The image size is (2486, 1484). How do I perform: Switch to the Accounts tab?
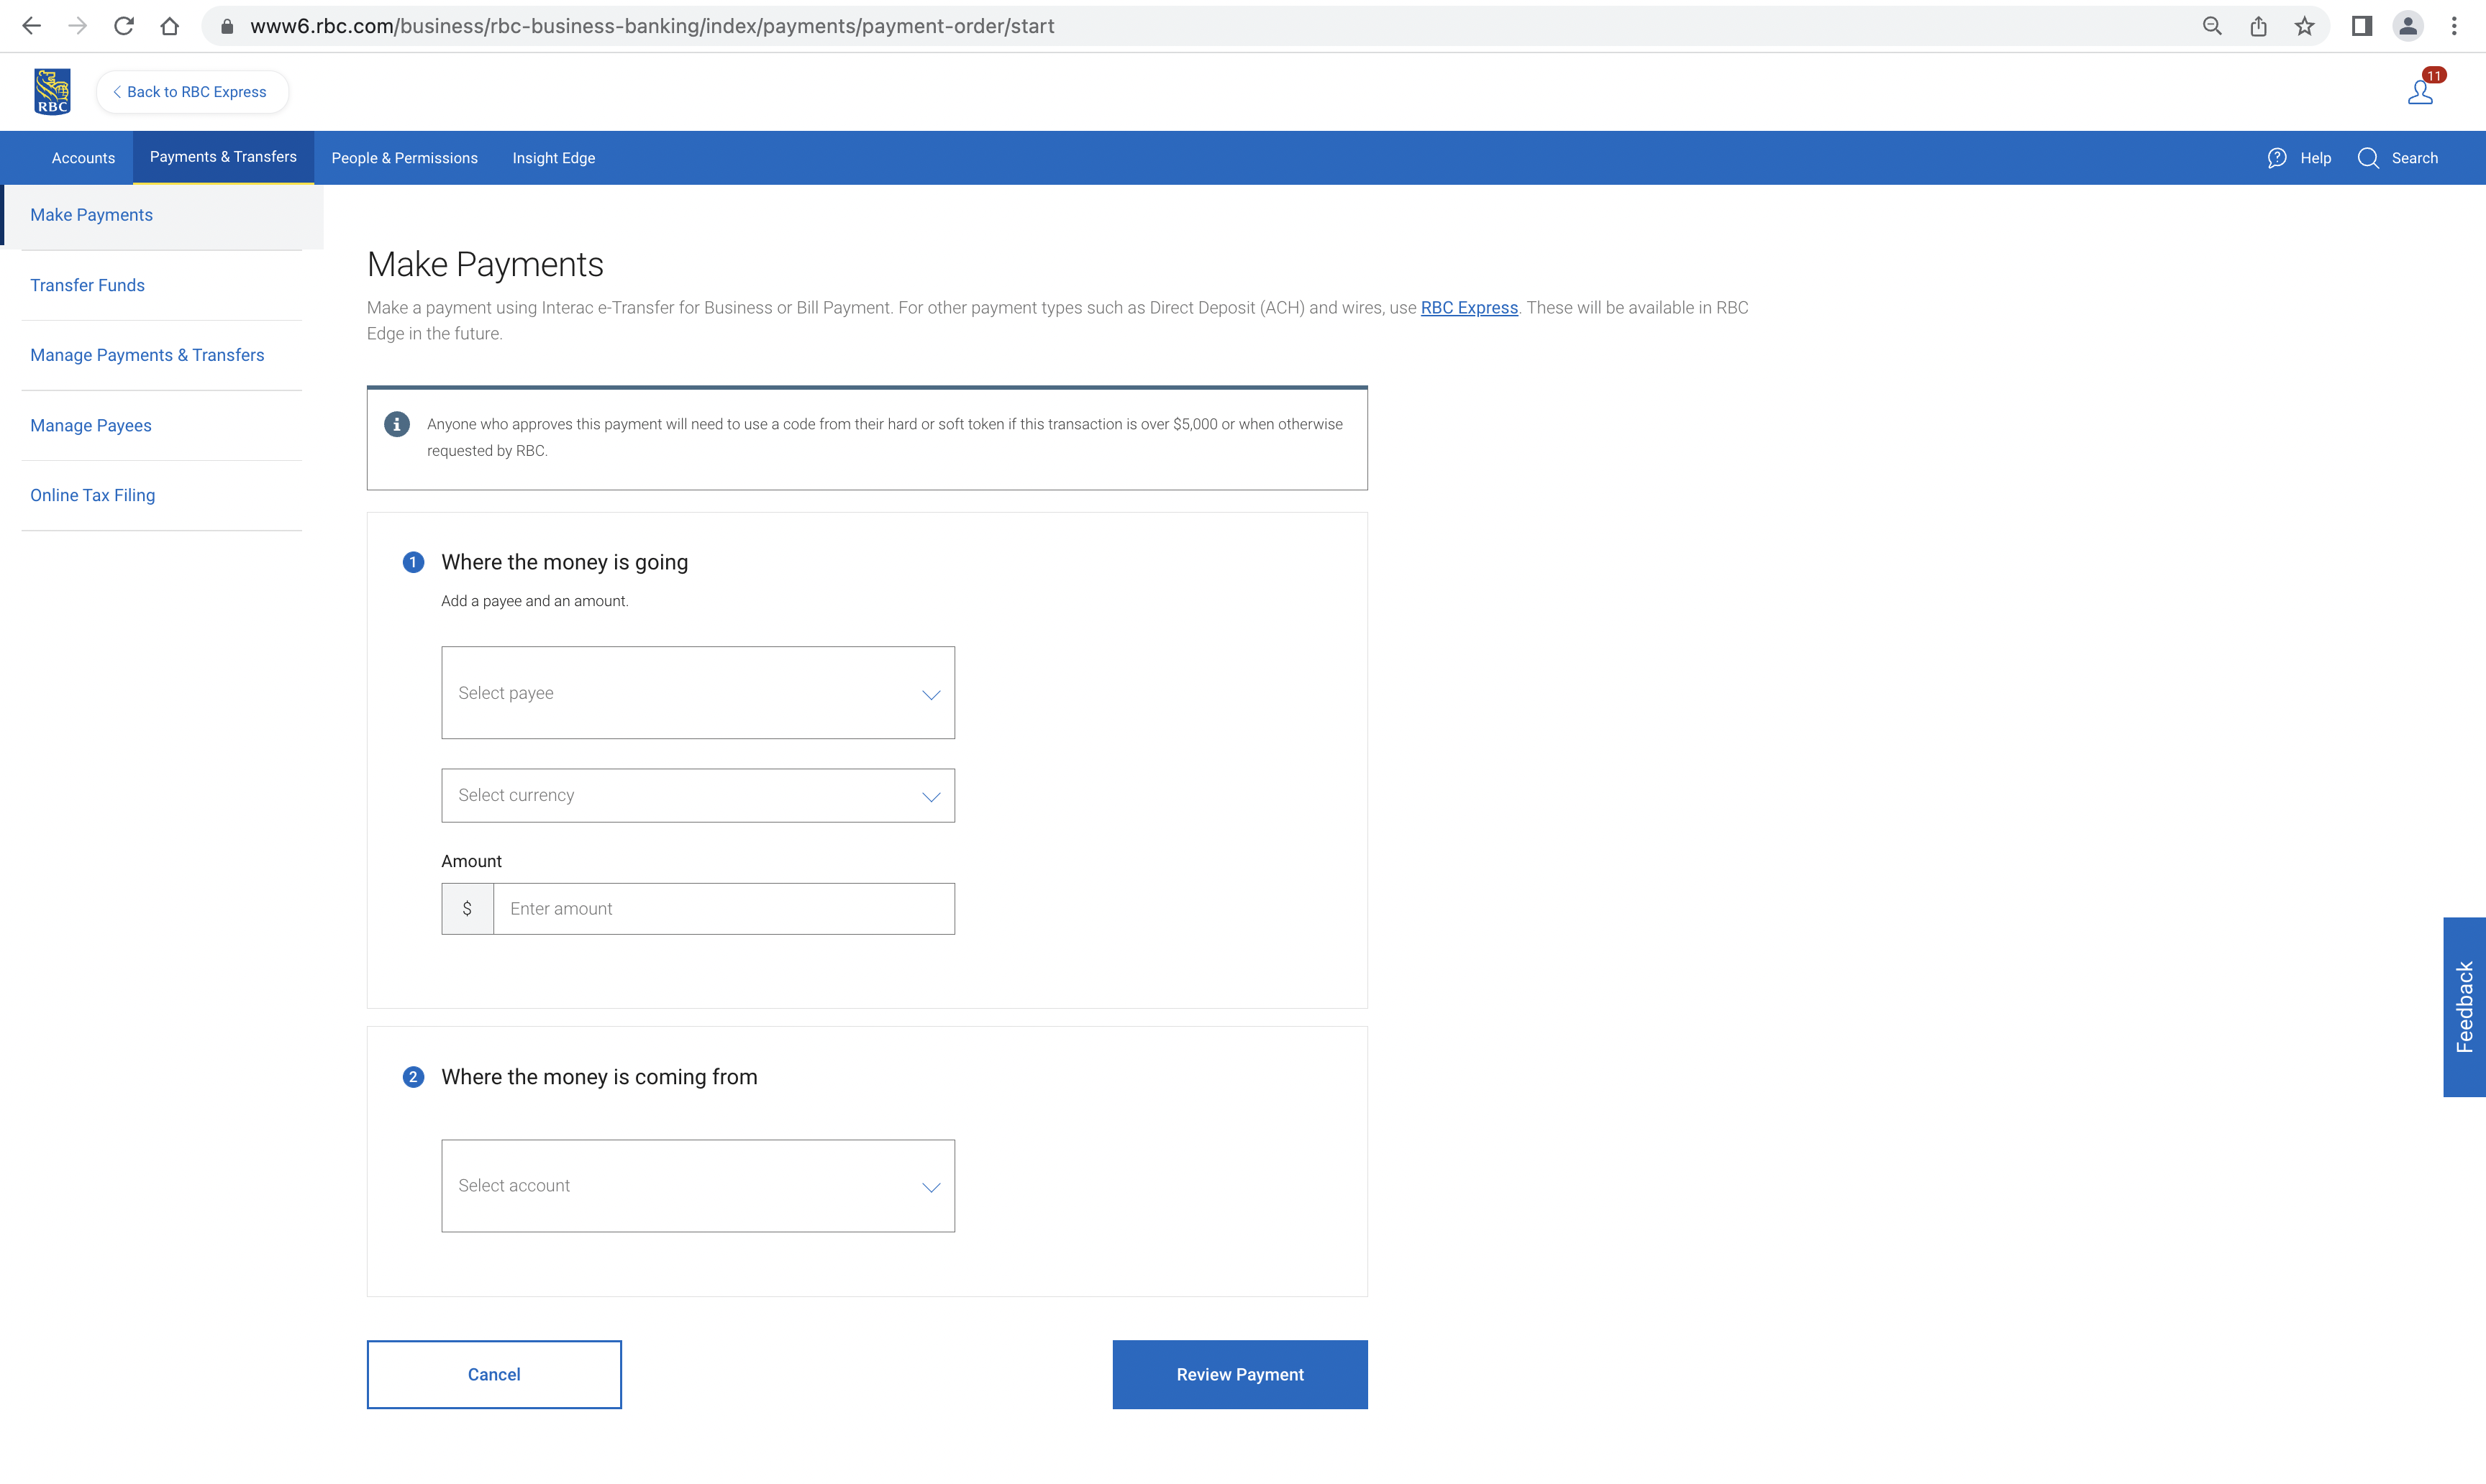pos(83,158)
